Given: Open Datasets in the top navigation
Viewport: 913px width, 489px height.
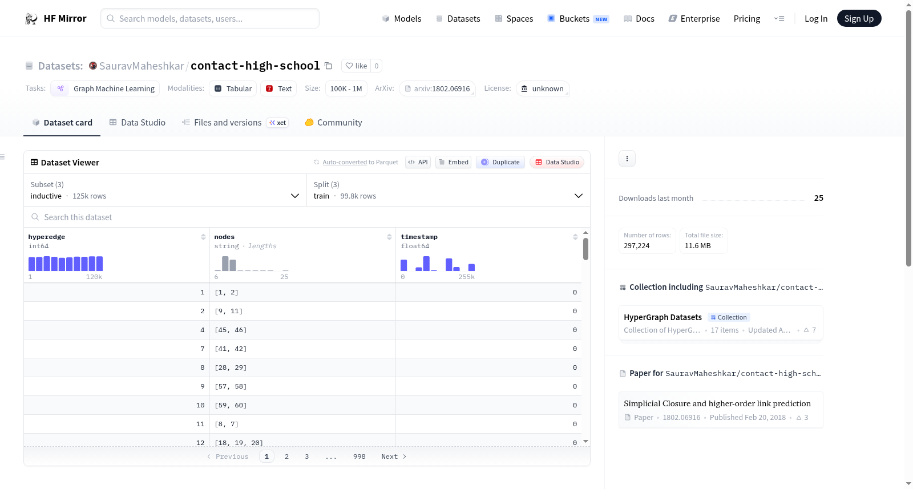Looking at the screenshot, I should coord(458,19).
